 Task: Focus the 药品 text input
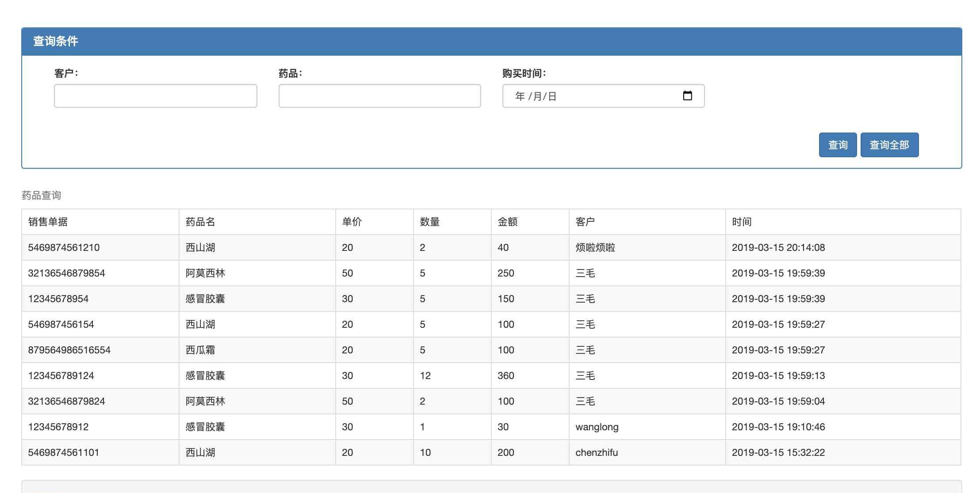pyautogui.click(x=380, y=96)
